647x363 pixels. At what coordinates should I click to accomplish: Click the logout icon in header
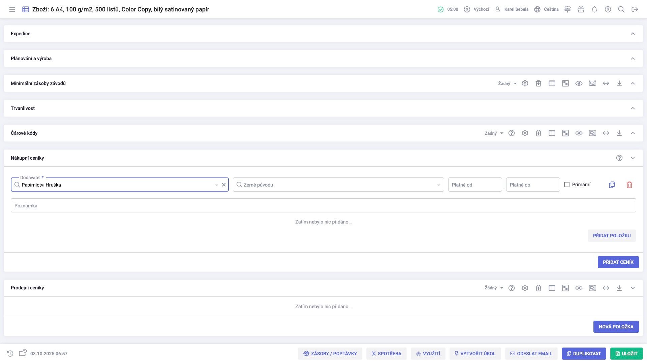click(x=635, y=9)
